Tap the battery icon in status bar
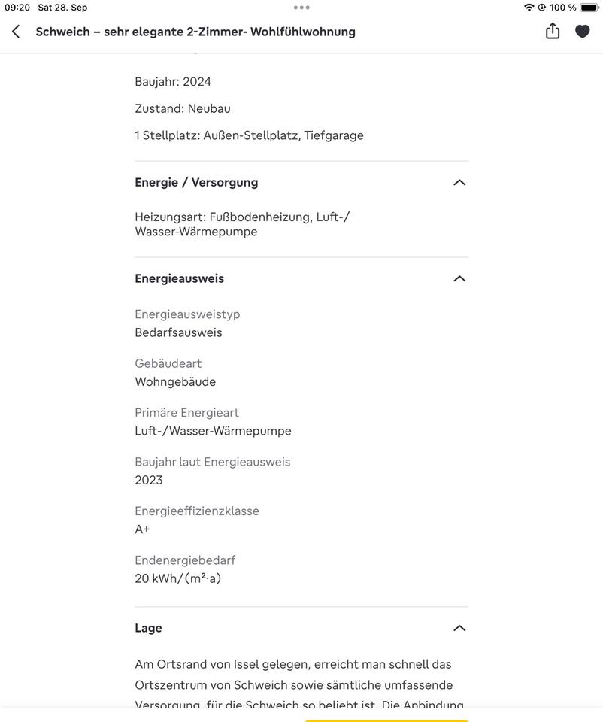 [x=589, y=8]
